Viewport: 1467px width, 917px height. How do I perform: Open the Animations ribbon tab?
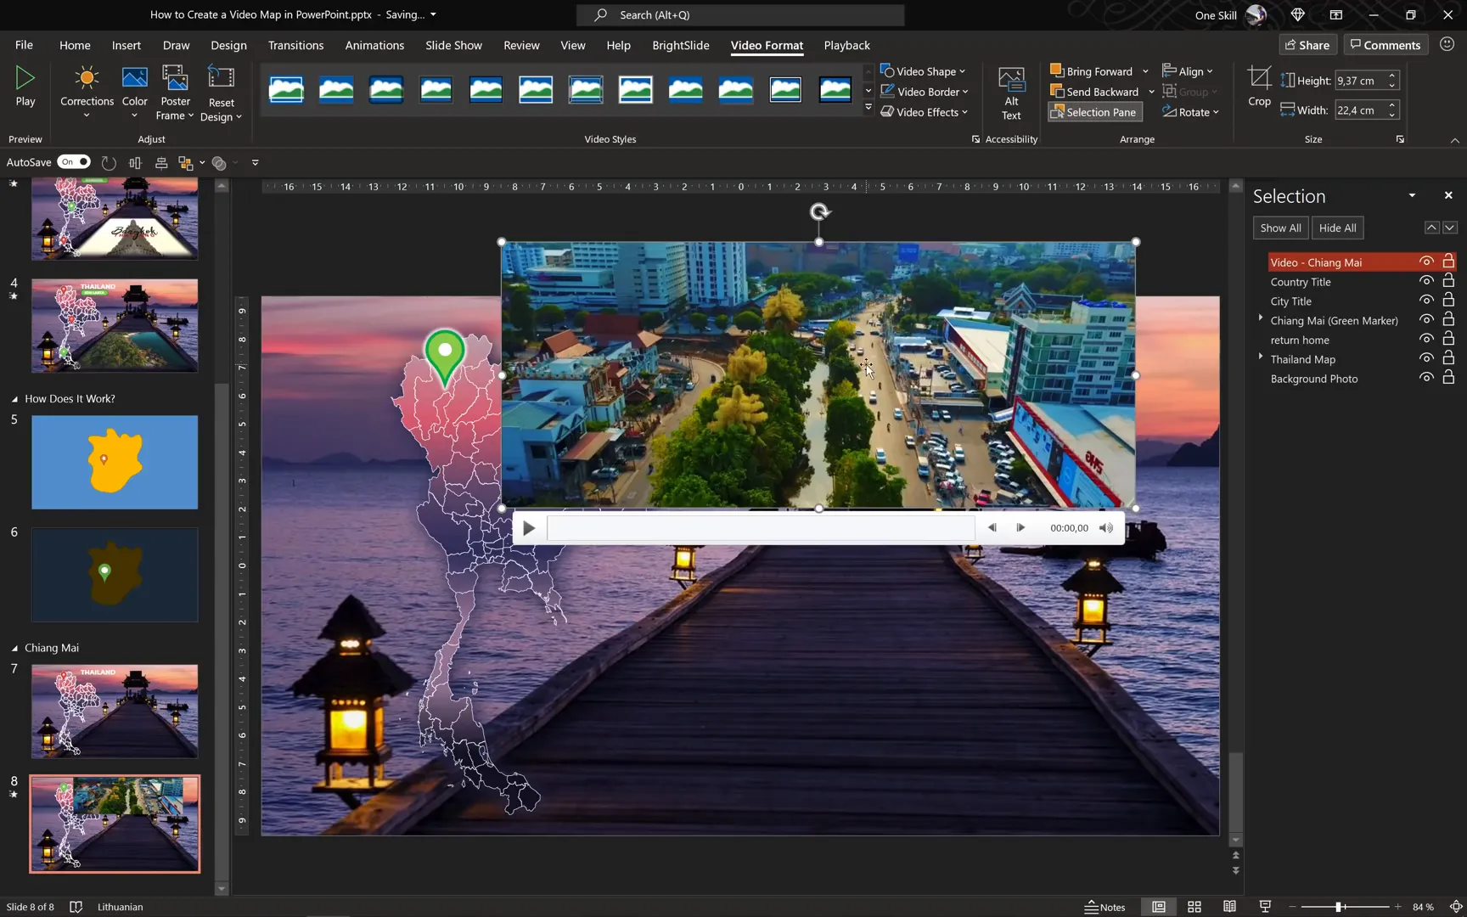click(374, 45)
